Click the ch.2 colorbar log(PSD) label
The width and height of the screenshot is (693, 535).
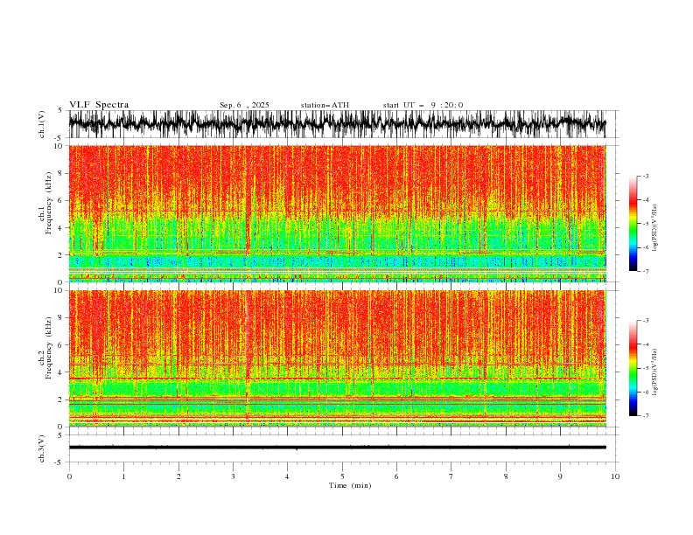(655, 372)
